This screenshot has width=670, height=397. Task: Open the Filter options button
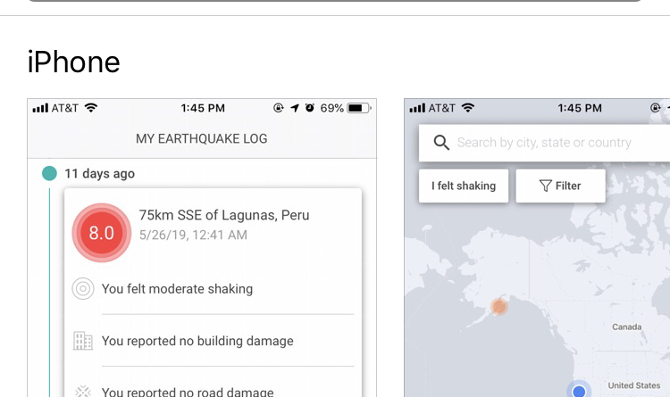[560, 186]
